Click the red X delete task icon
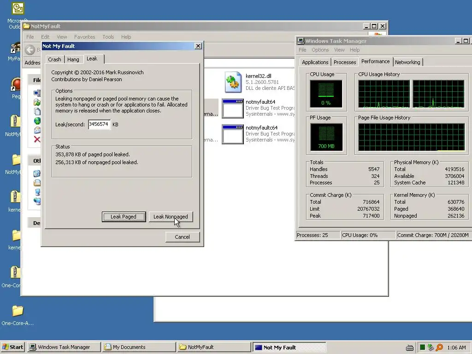Viewport: 472px width, 354px height. tap(37, 139)
